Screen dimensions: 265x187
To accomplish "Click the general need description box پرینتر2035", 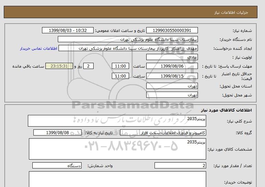I will [117, 121].
